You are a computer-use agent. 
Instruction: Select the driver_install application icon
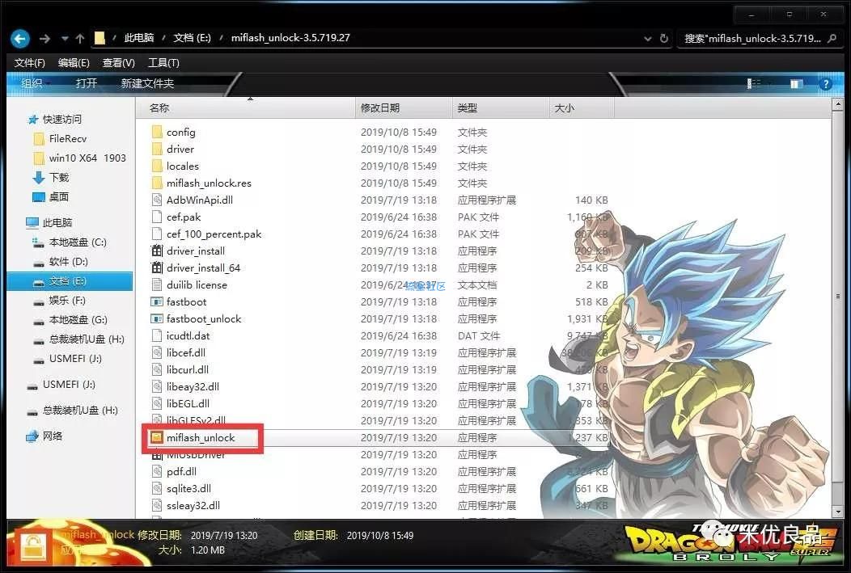click(x=157, y=251)
